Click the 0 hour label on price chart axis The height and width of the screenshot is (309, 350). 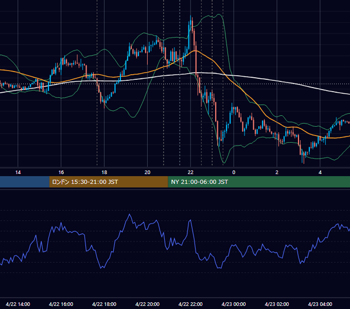click(234, 173)
